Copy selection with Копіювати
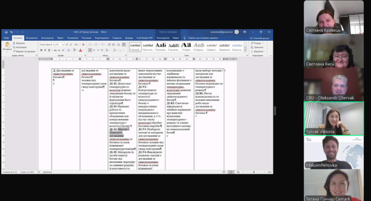The image size is (371, 201). [20, 47]
